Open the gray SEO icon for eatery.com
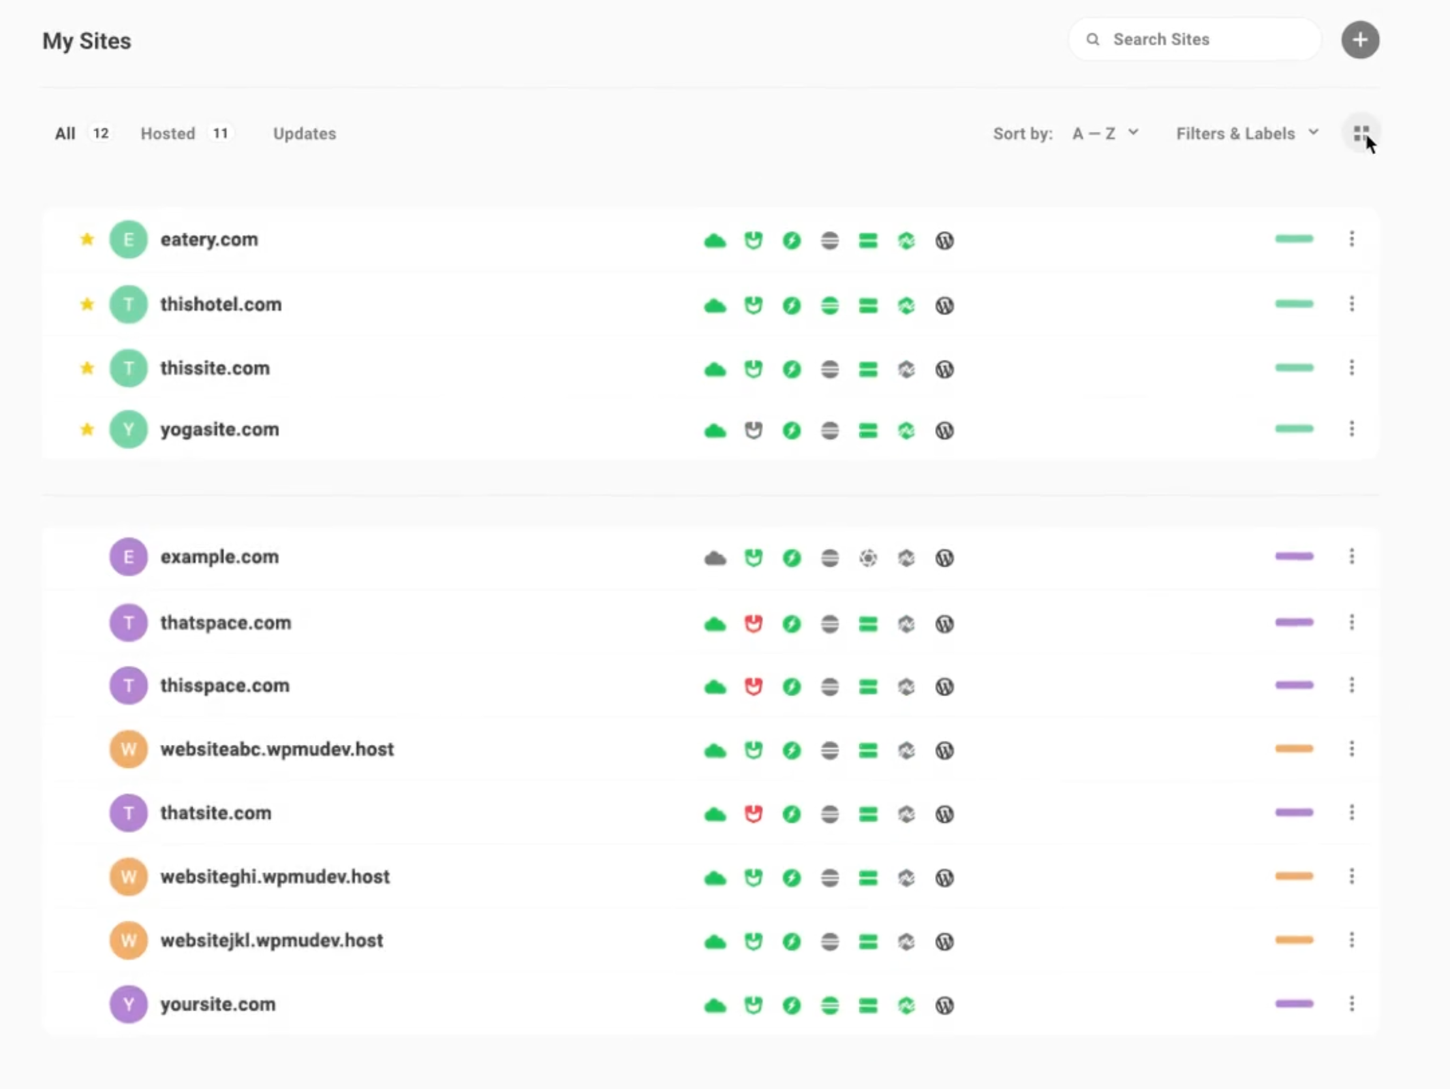1450x1089 pixels. (830, 241)
